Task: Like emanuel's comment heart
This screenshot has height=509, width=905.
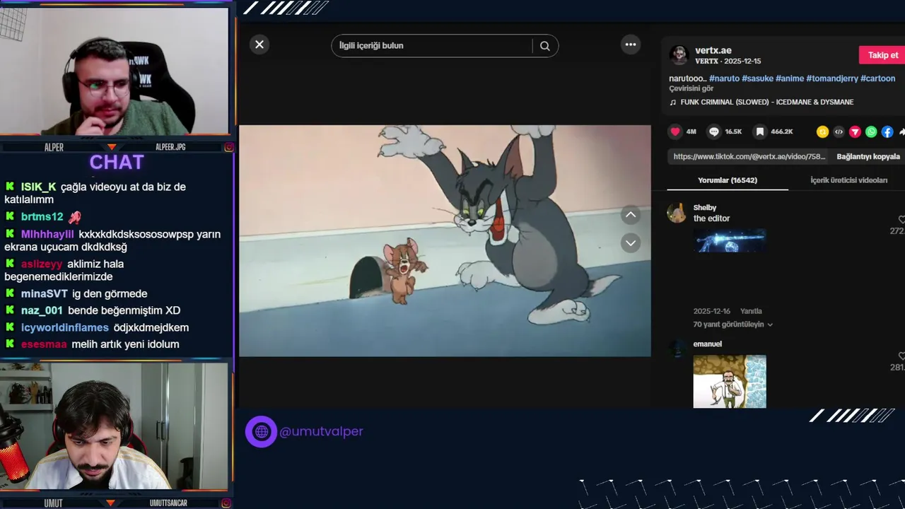Action: point(901,356)
